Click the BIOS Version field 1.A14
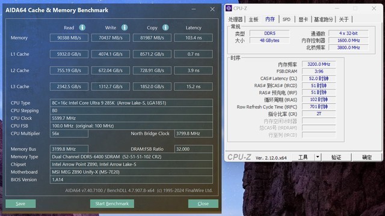The height and width of the screenshot is (216, 385). (131, 179)
